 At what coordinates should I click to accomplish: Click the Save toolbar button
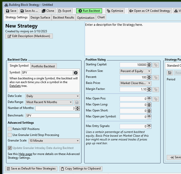pos(11,11)
